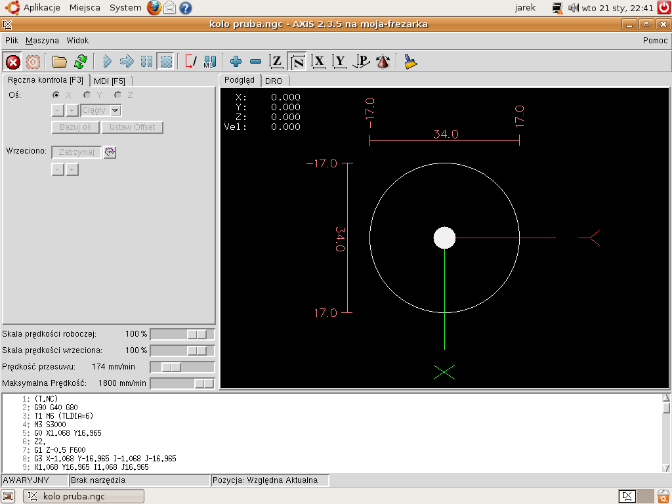Zoom out on the preview
The image size is (672, 504).
pyautogui.click(x=255, y=62)
